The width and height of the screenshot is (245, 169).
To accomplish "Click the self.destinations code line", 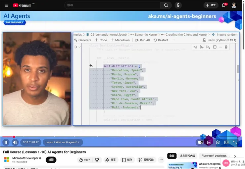I will pyautogui.click(x=122, y=66).
